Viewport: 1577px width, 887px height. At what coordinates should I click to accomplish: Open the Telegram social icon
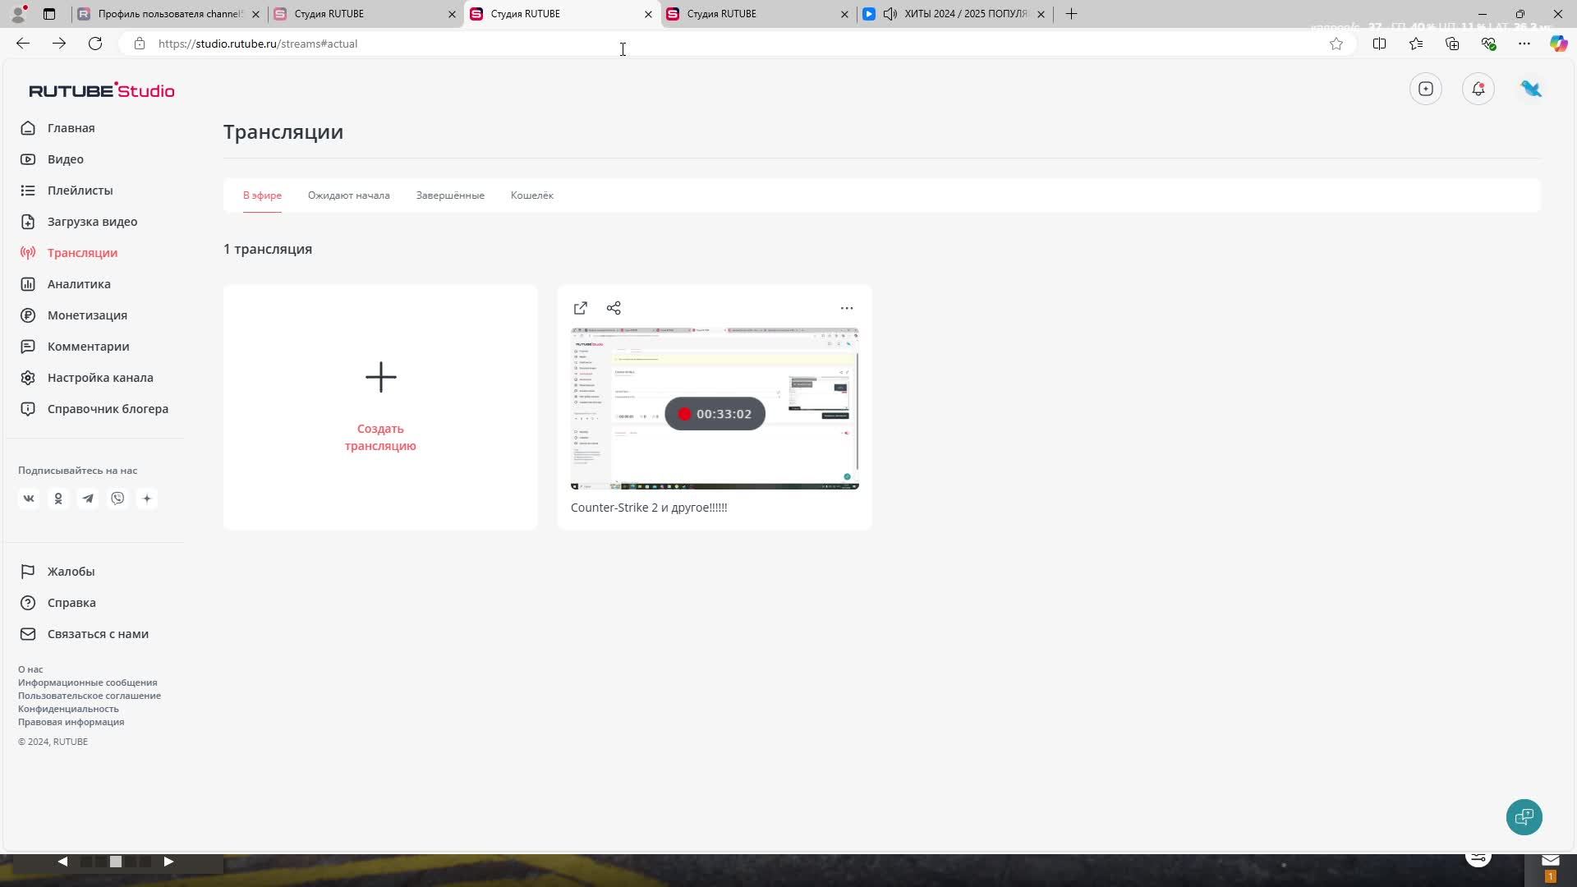tap(88, 499)
